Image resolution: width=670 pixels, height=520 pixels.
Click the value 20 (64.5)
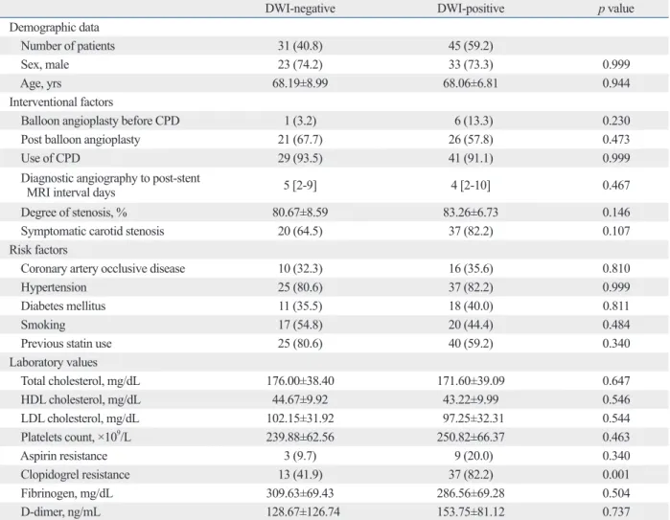click(300, 231)
